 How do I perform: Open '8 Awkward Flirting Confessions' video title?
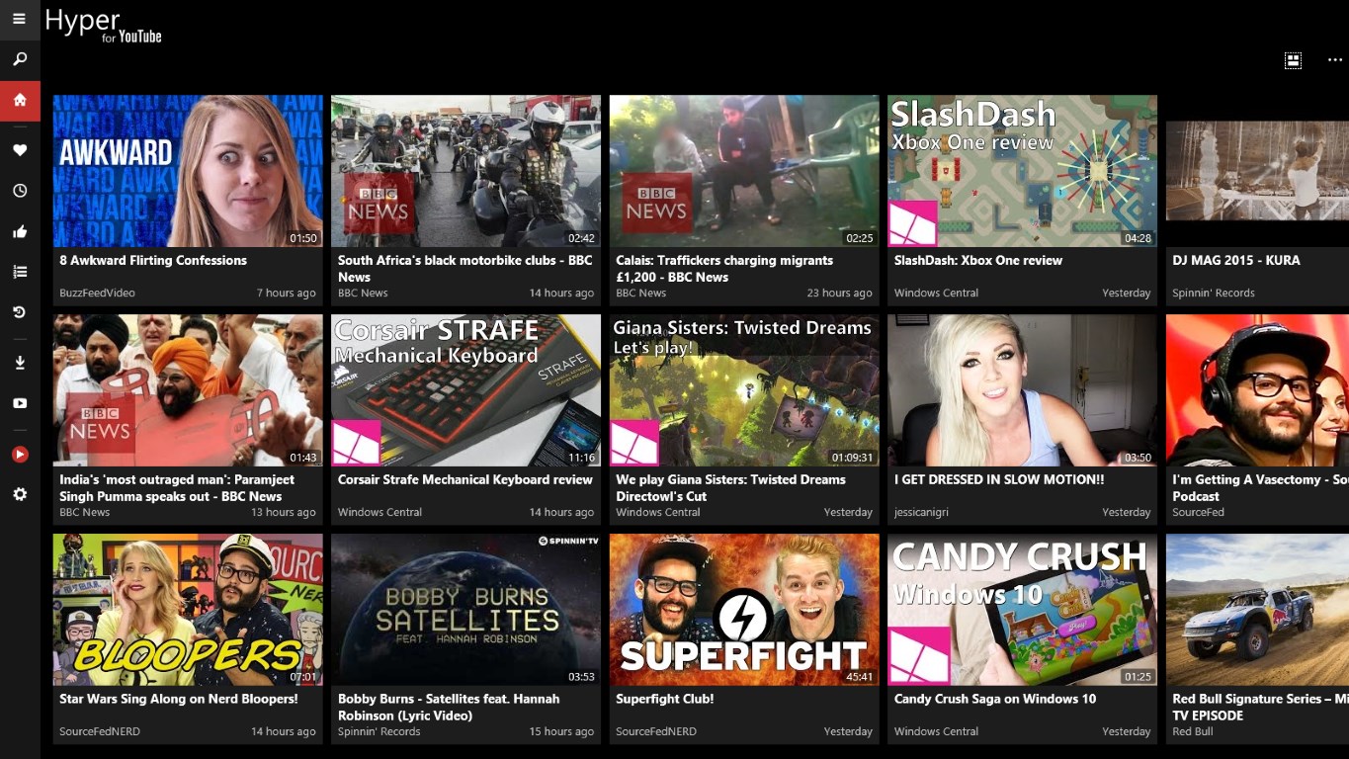(x=153, y=261)
